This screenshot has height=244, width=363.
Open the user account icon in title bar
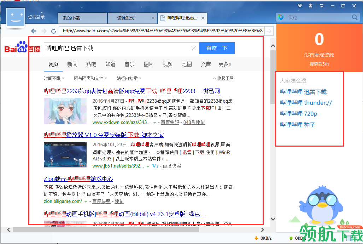(310, 6)
